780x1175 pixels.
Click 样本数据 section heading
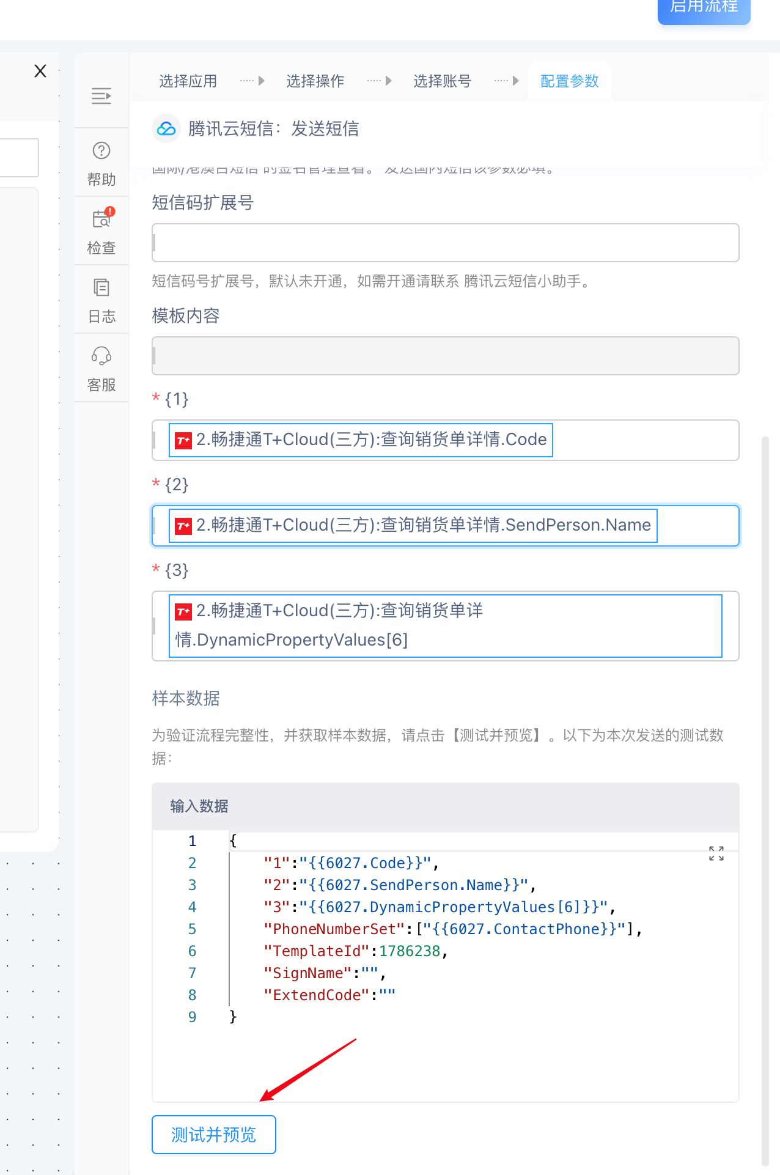coord(186,698)
